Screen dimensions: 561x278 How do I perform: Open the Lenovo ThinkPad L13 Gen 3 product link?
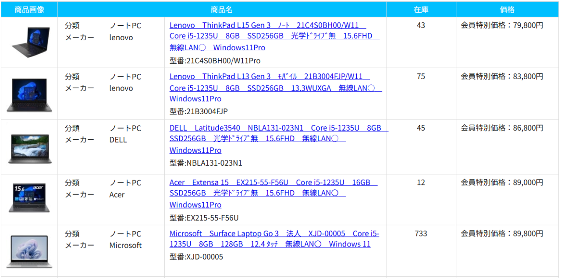tap(276, 88)
